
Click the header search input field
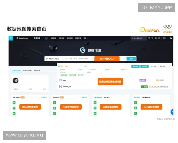pyautogui.click(x=138, y=38)
